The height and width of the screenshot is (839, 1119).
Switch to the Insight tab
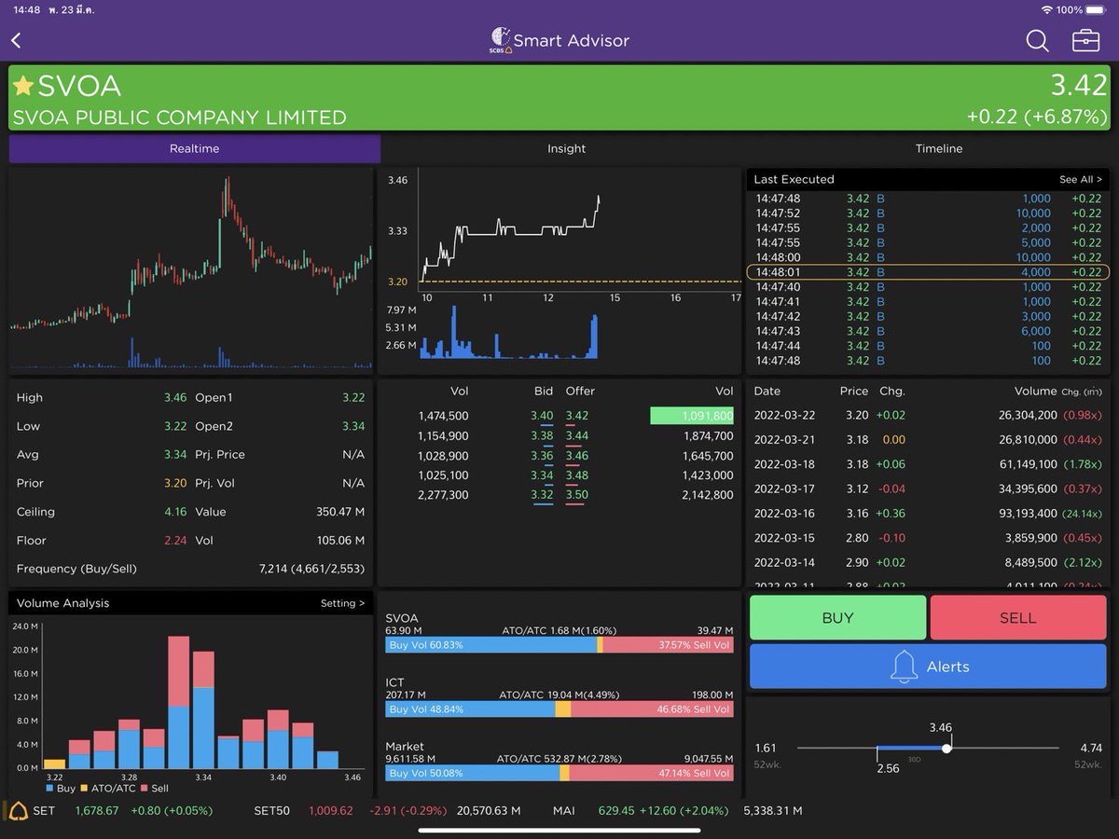click(566, 148)
